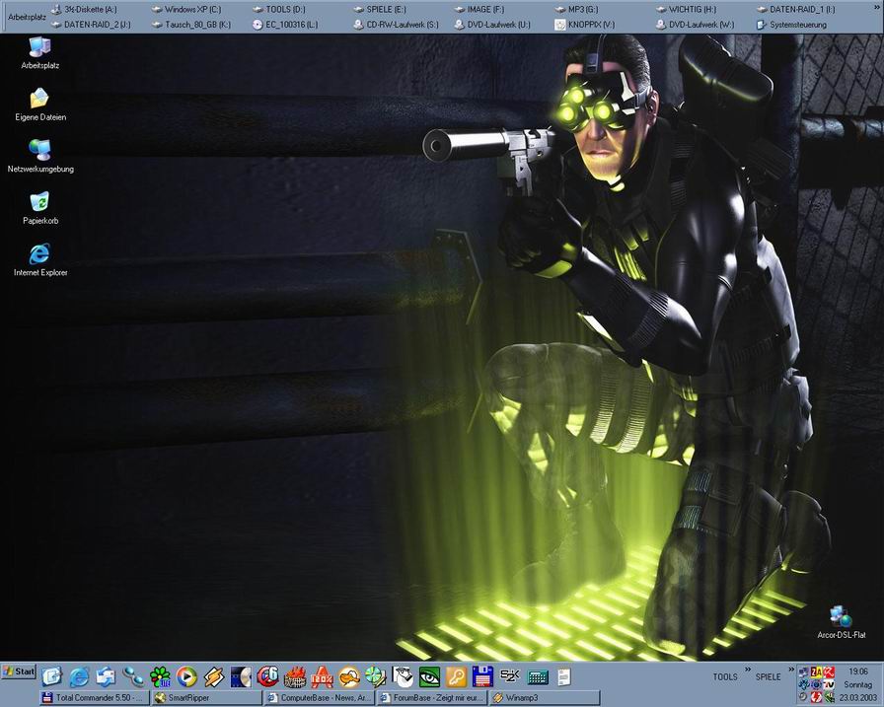884x707 pixels.
Task: Open EC_100316 (L:) disc in toolbar
Action: [285, 25]
